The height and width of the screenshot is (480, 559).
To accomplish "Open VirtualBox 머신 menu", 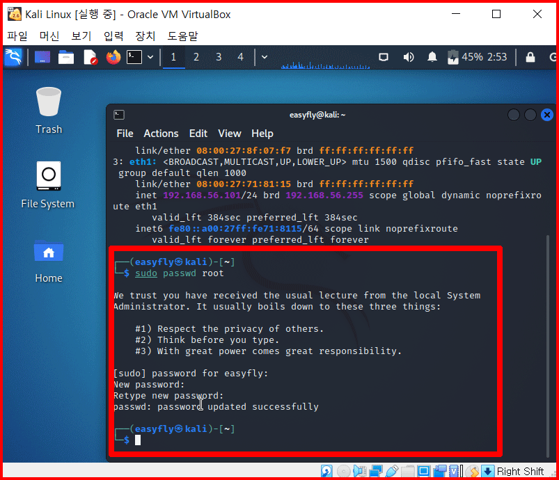I will pyautogui.click(x=49, y=36).
